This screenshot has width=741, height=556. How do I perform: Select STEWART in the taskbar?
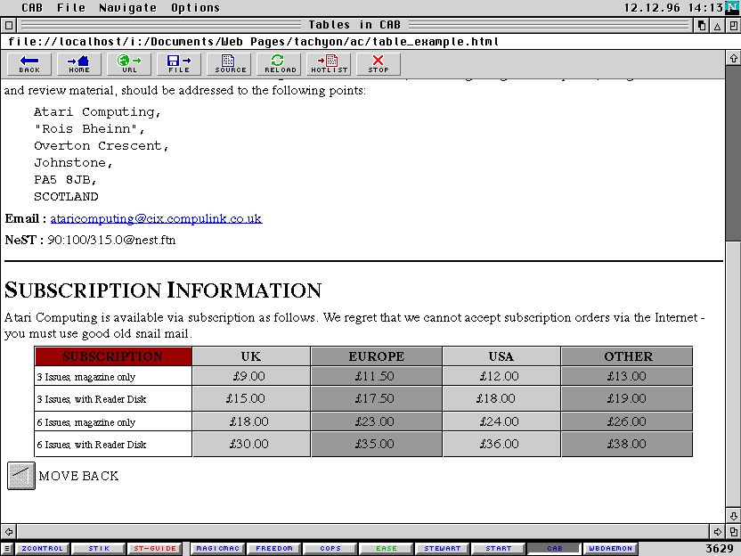442,549
